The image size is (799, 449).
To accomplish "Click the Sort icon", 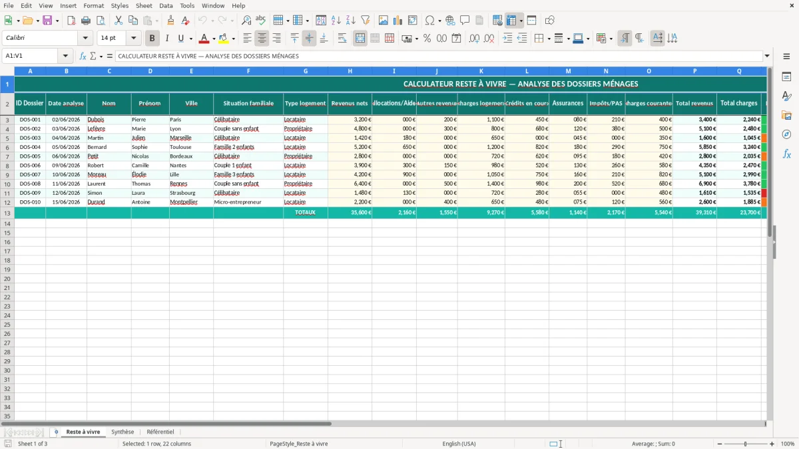I will pos(321,21).
